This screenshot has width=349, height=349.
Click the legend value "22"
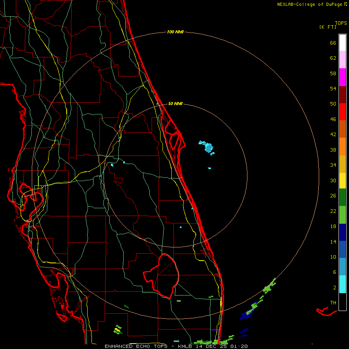[333, 211]
